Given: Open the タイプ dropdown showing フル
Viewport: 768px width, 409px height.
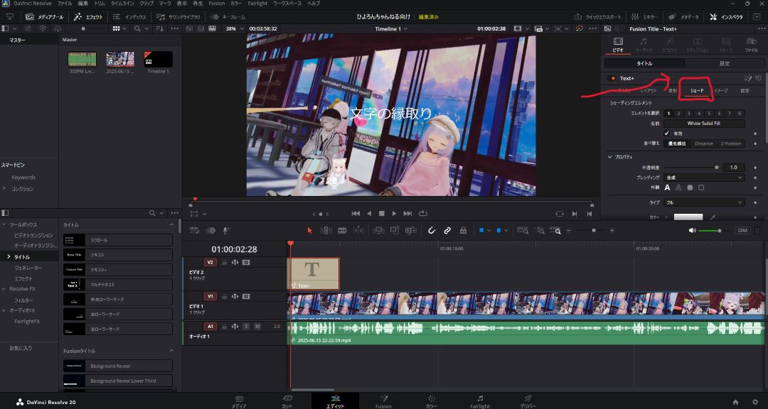Looking at the screenshot, I should click(704, 202).
